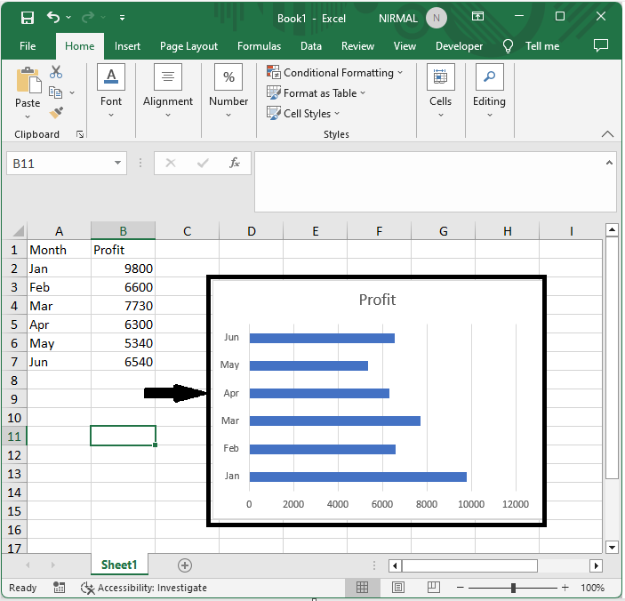Click the Cancel X formula button
Viewport: 625px width, 601px height.
pyautogui.click(x=171, y=163)
